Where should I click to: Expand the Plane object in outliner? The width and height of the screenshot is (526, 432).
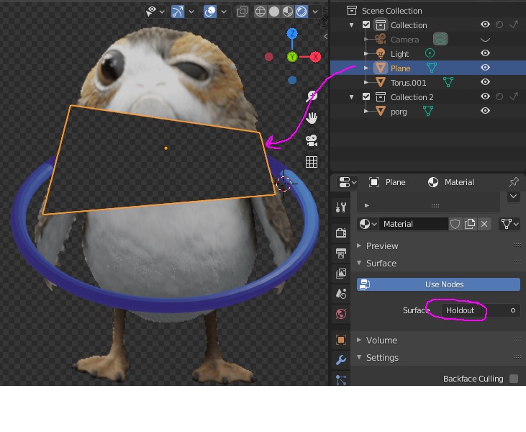(366, 68)
